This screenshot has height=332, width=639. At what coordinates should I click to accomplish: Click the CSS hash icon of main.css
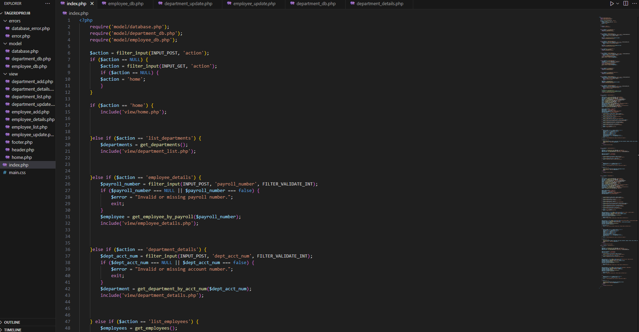click(5, 172)
